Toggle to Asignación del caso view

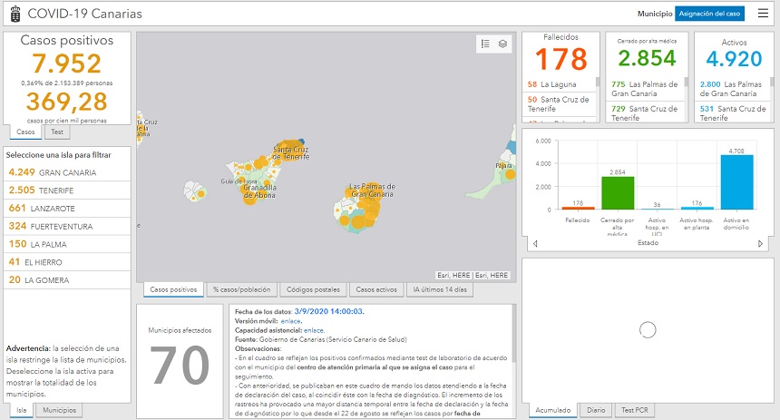click(709, 14)
